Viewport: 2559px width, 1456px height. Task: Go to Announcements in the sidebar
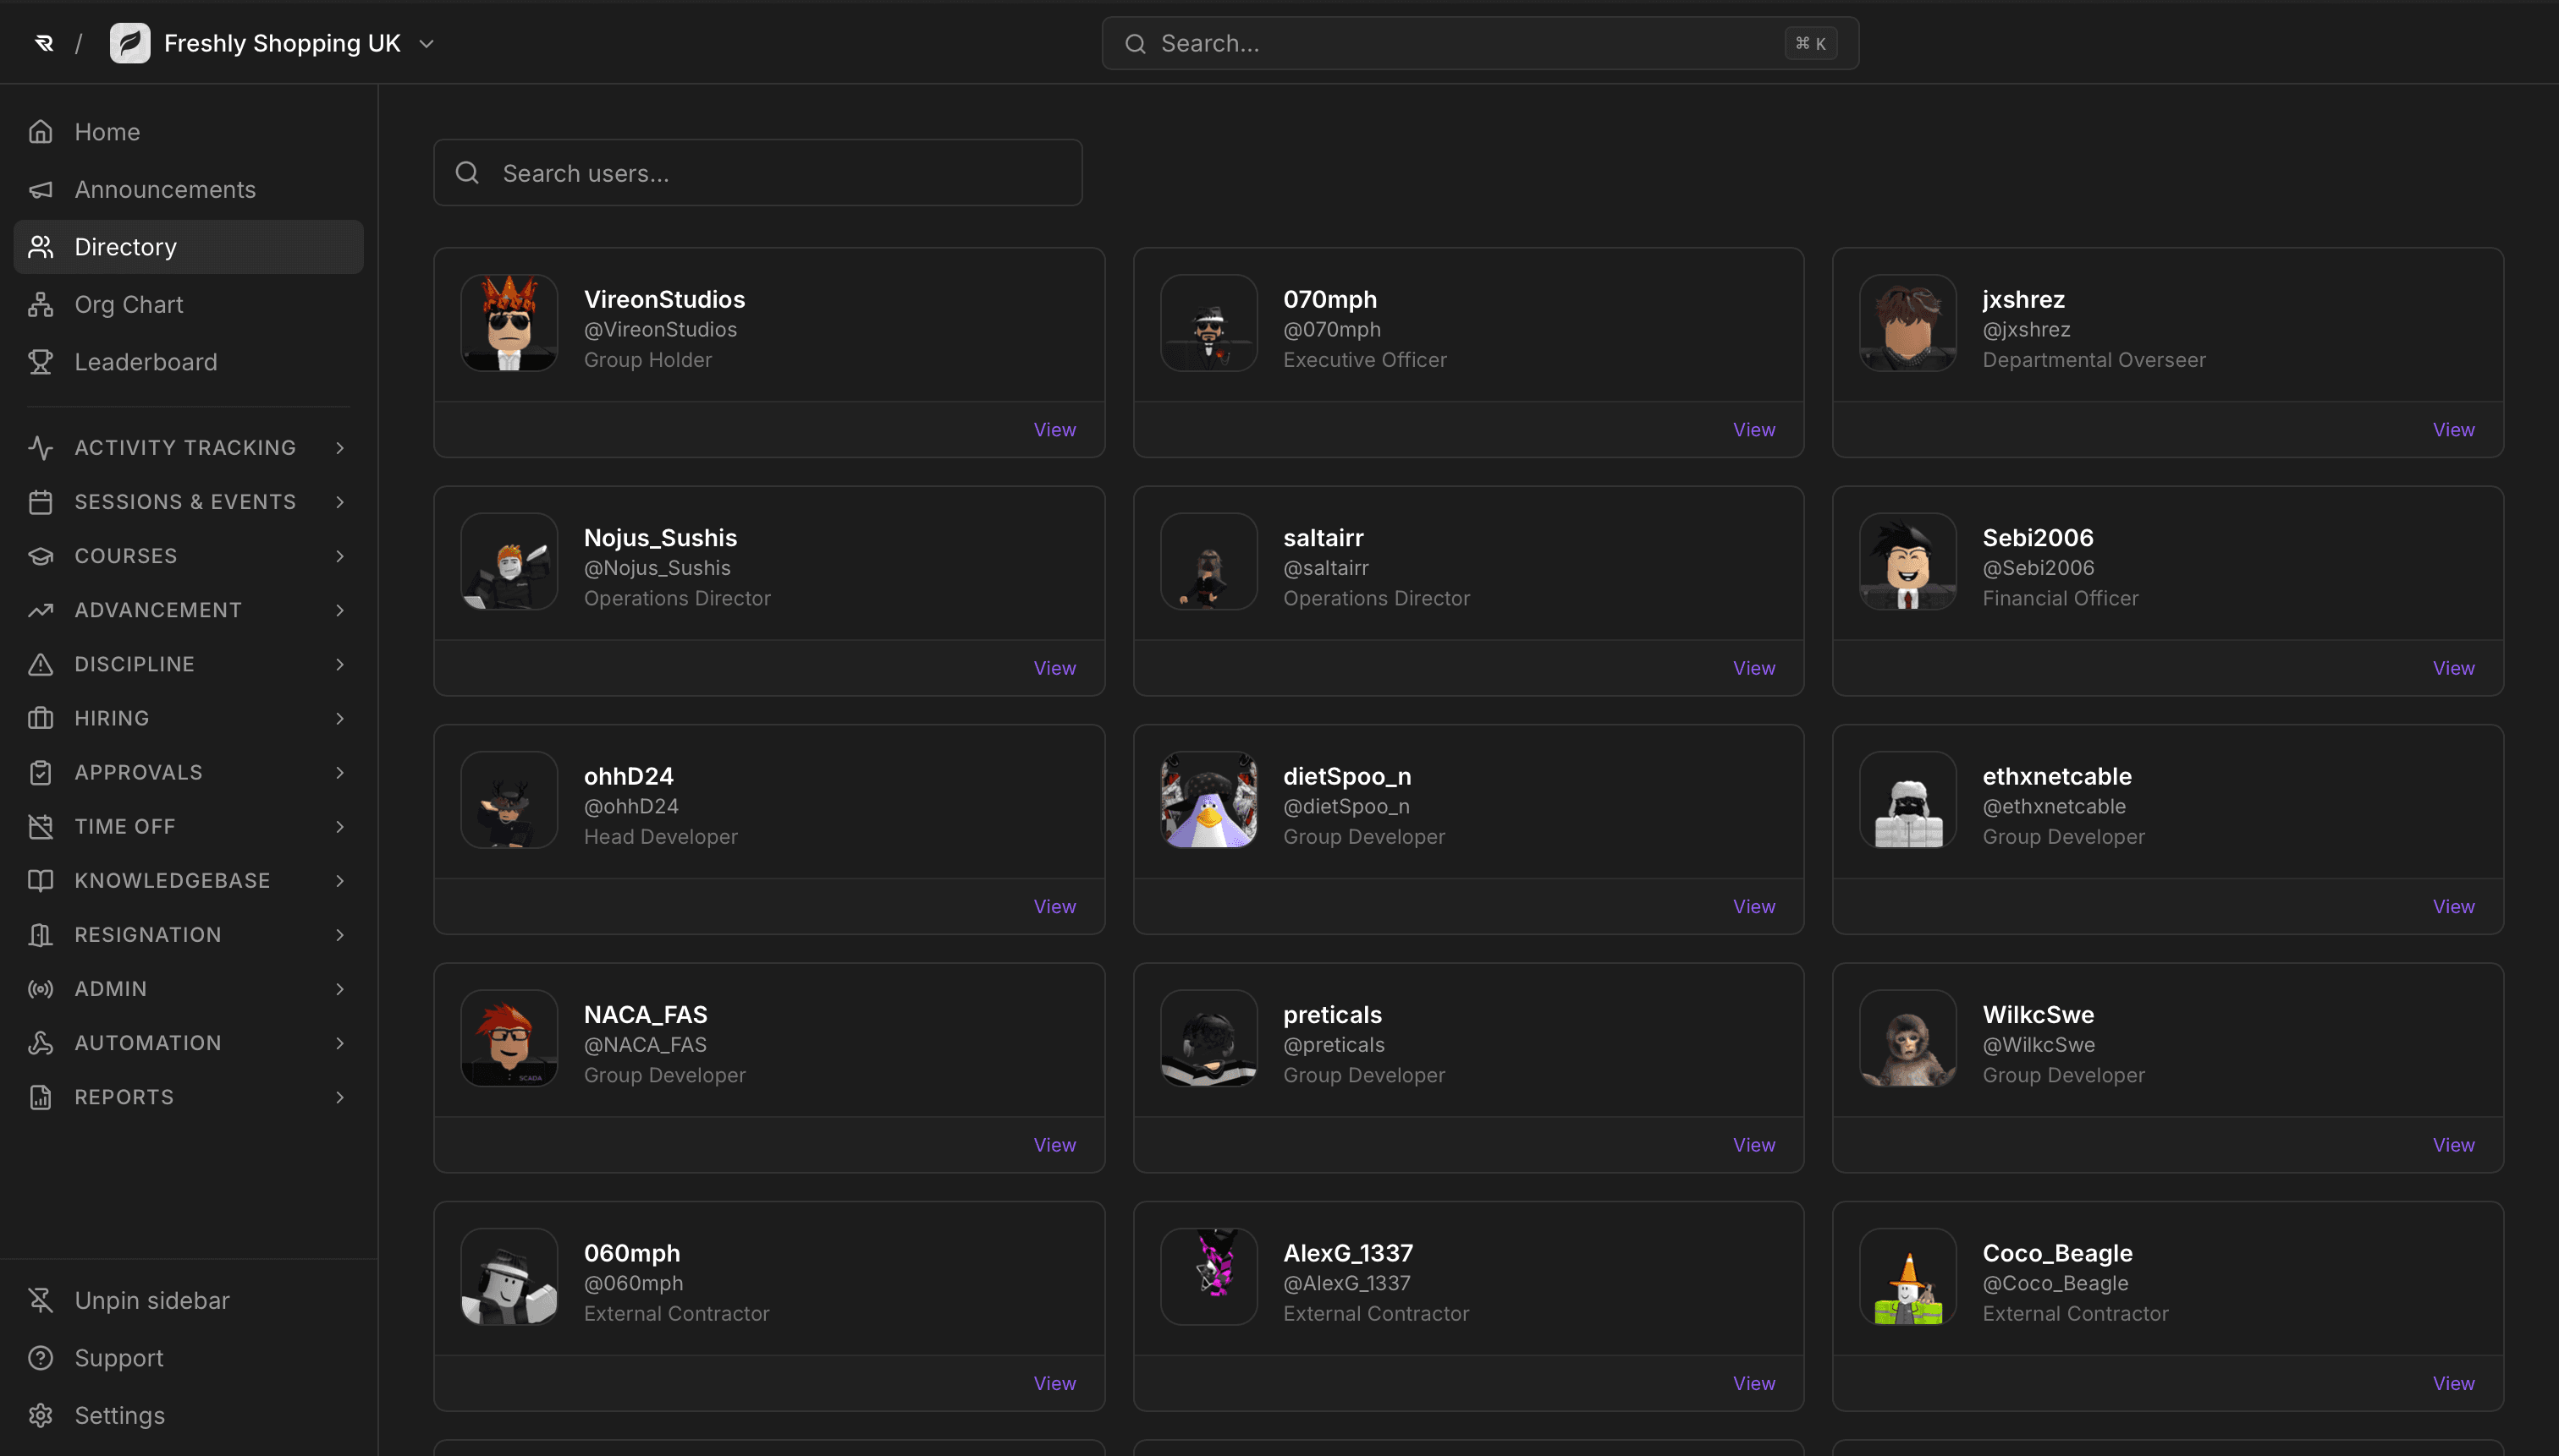pyautogui.click(x=165, y=190)
